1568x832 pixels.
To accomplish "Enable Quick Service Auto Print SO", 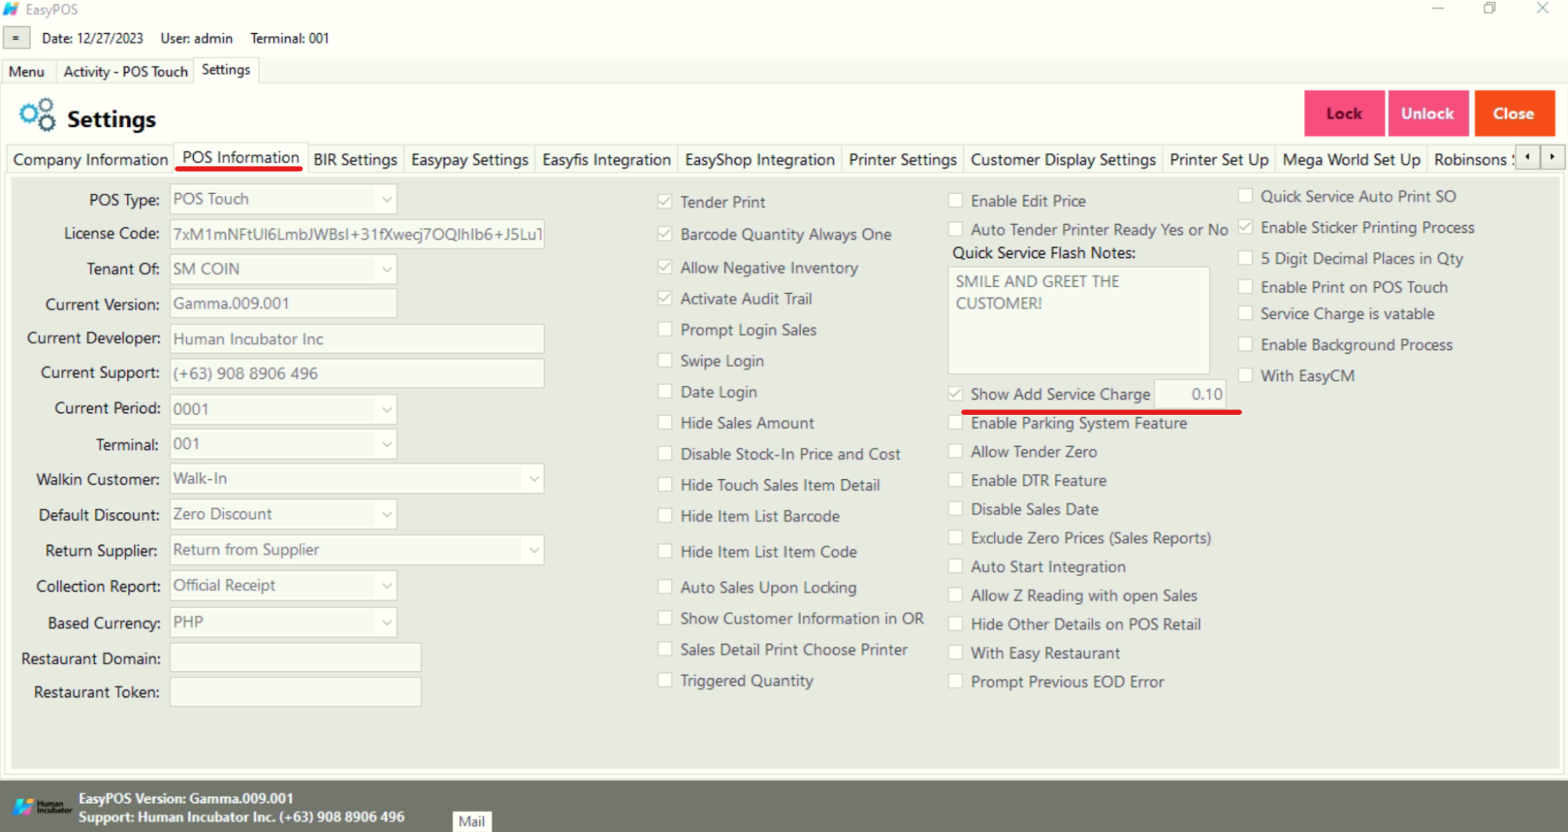I will pyautogui.click(x=1246, y=196).
